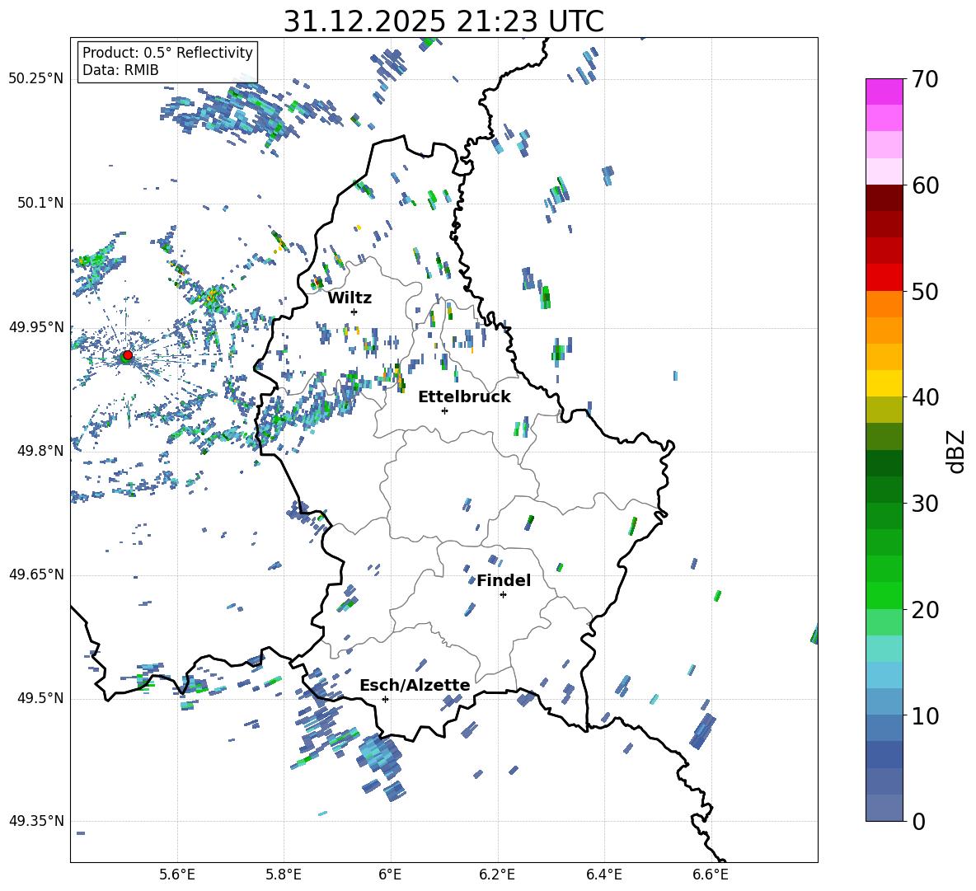Pick the yellow colorbar segment at 40 dBZ
Screen dimensions: 976x891
884,383
